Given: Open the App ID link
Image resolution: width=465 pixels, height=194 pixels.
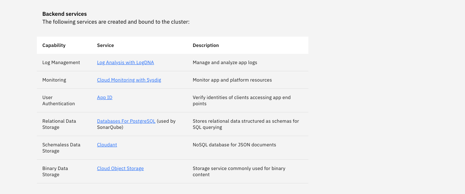Looking at the screenshot, I should pos(105,97).
